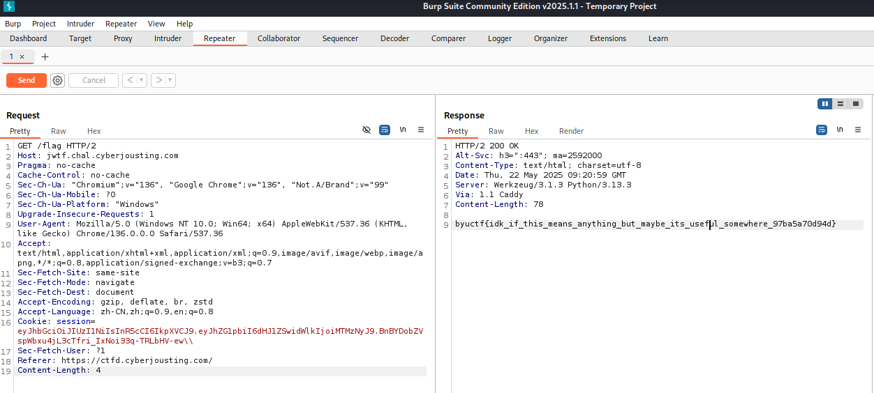The width and height of the screenshot is (874, 393).
Task: Open Response pane options menu icon
Action: click(858, 130)
